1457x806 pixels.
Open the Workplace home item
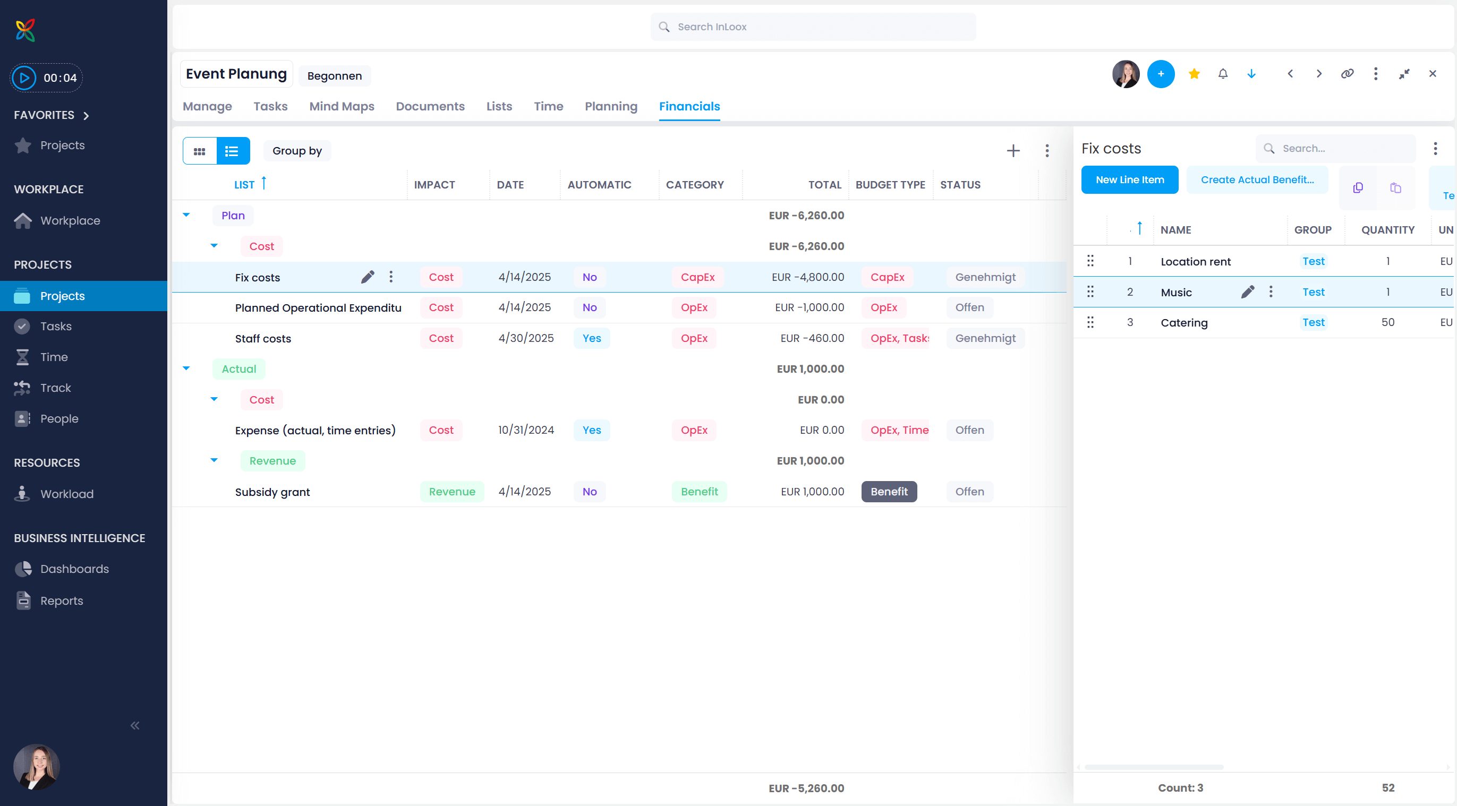pyautogui.click(x=56, y=220)
